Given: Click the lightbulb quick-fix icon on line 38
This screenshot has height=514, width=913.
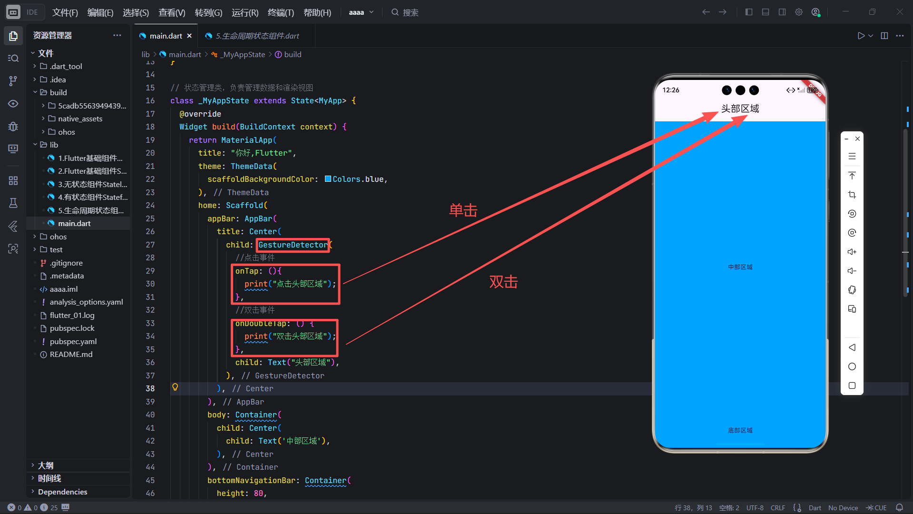Looking at the screenshot, I should 175,387.
